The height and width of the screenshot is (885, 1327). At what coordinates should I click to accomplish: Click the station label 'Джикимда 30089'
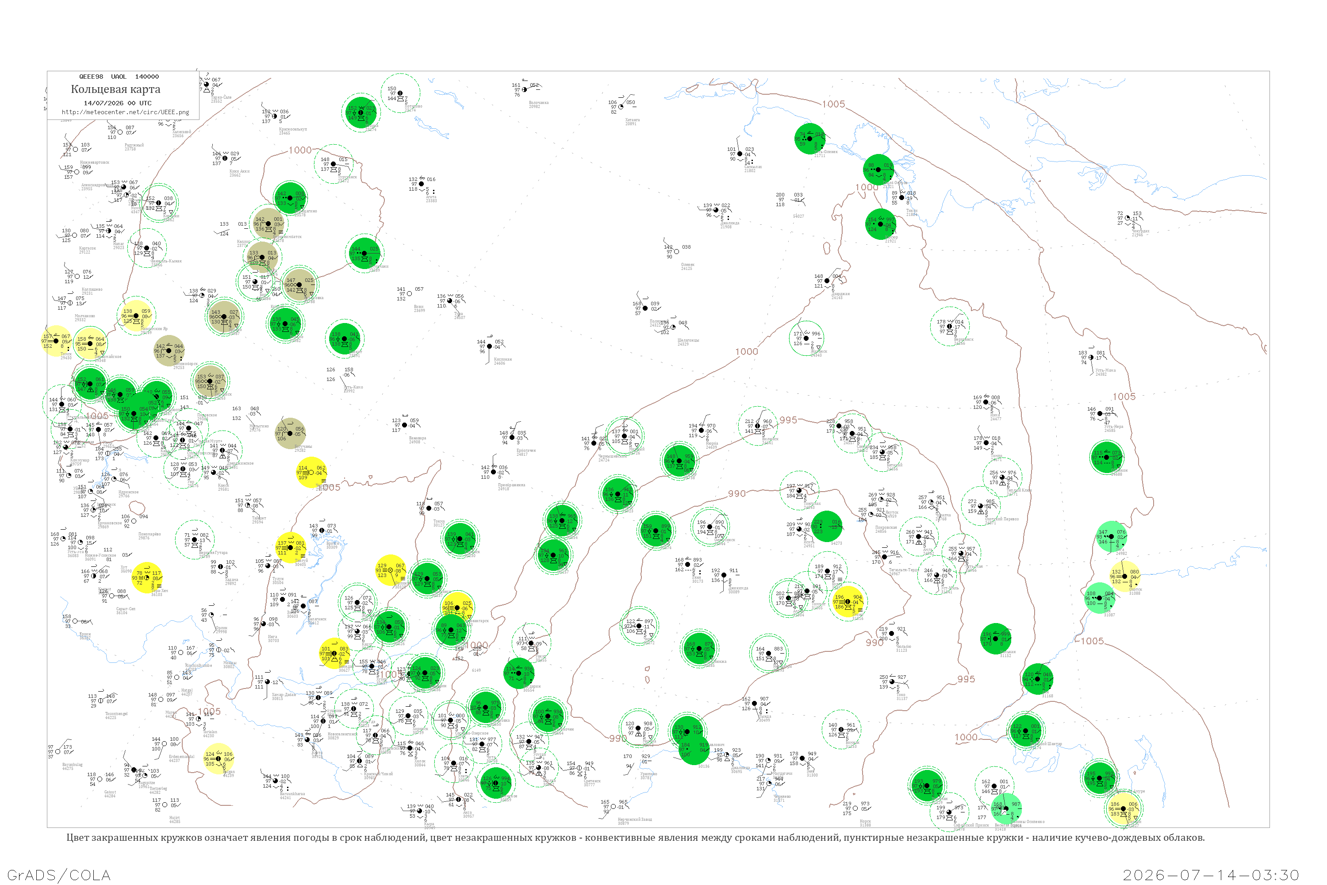click(x=738, y=590)
